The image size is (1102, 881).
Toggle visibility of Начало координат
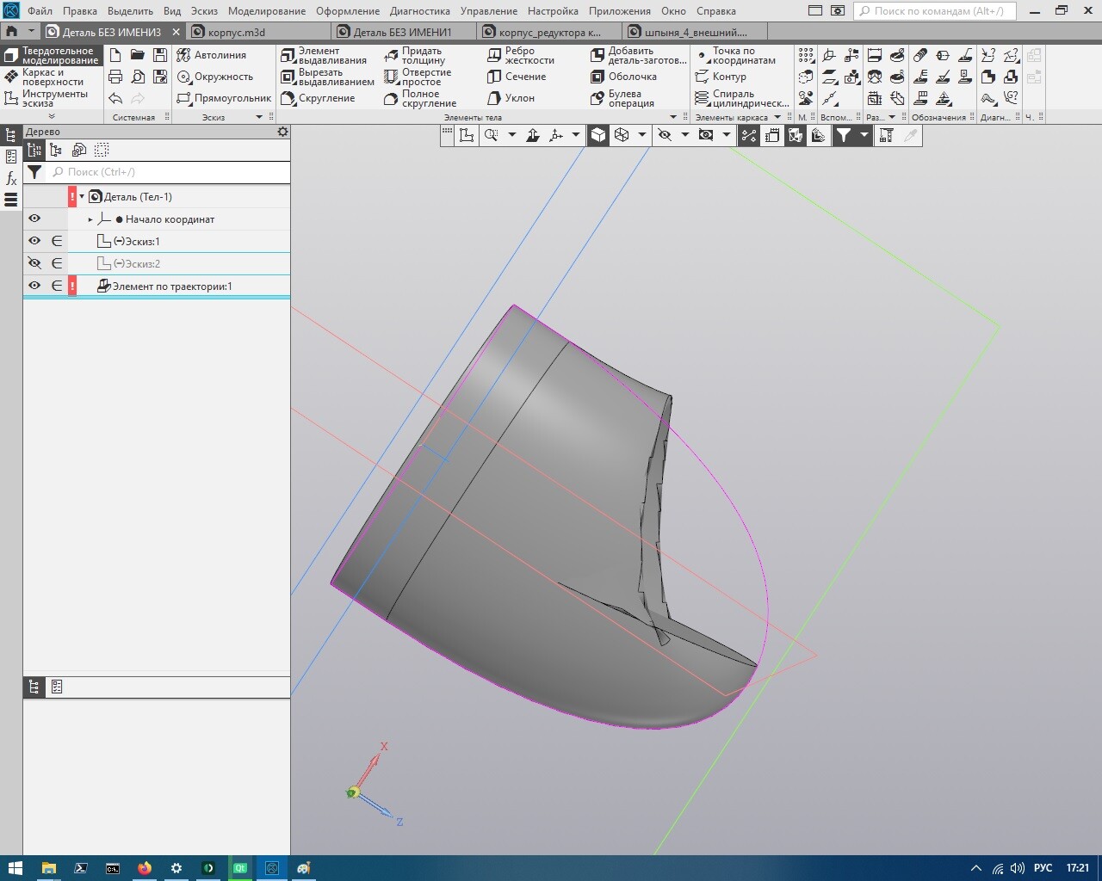pyautogui.click(x=34, y=219)
